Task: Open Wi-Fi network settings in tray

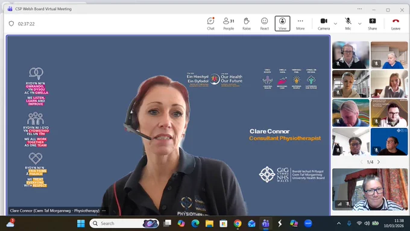Action: pos(359,223)
